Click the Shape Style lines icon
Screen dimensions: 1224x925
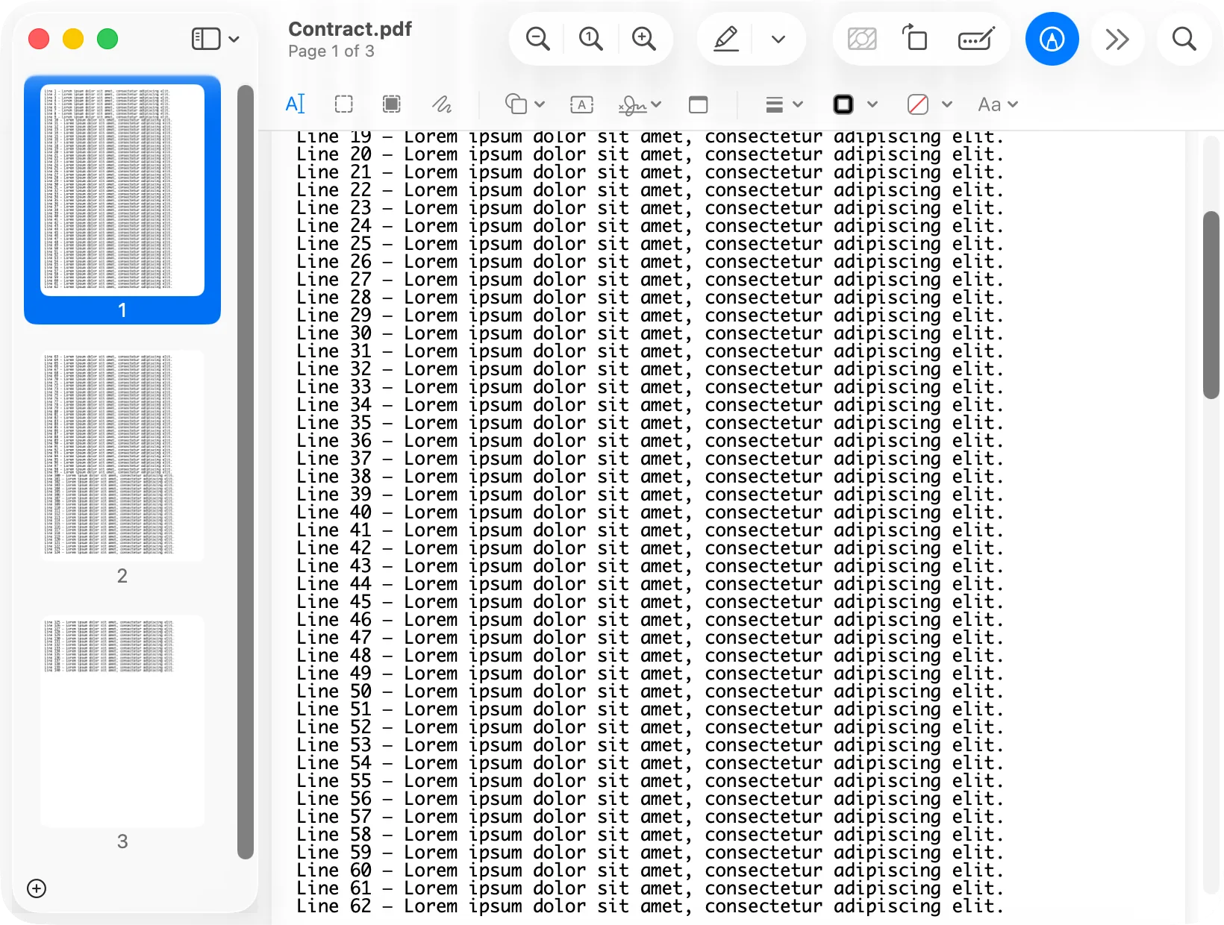tap(775, 104)
